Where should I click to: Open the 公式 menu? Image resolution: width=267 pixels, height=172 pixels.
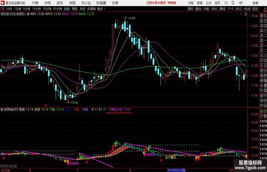(x=208, y=3)
